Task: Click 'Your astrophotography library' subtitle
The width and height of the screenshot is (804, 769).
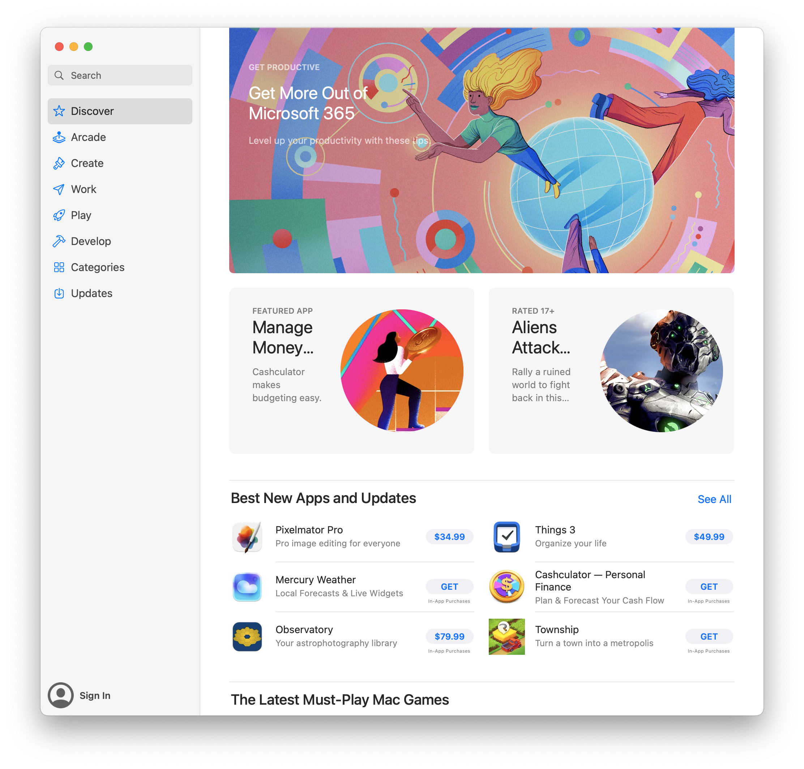Action: [x=336, y=643]
